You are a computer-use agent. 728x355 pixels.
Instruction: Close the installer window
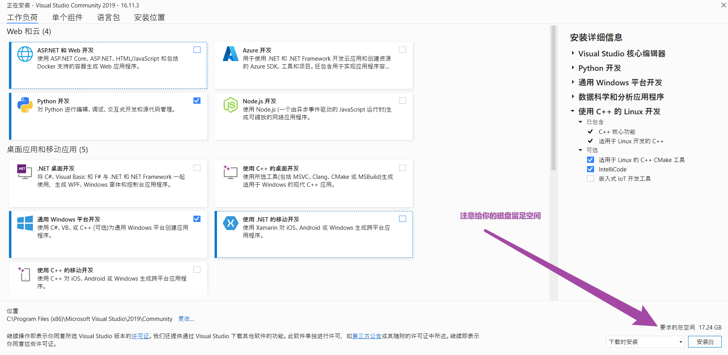(x=723, y=5)
